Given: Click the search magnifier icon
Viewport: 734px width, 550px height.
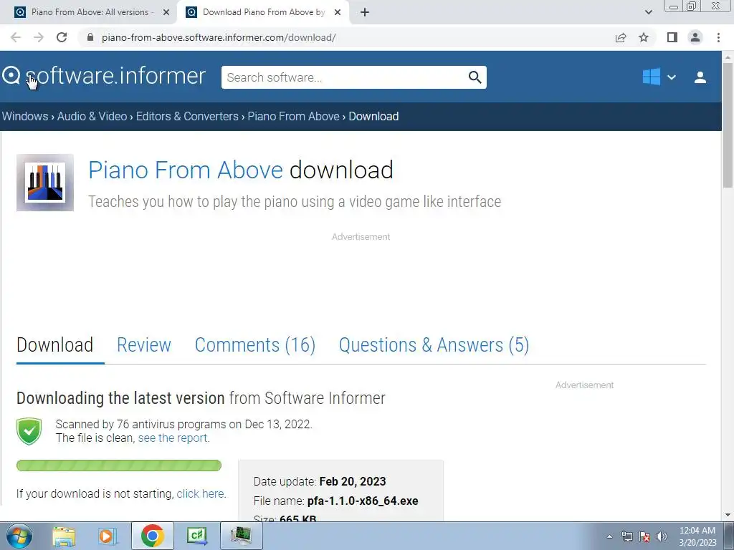Looking at the screenshot, I should coord(475,77).
